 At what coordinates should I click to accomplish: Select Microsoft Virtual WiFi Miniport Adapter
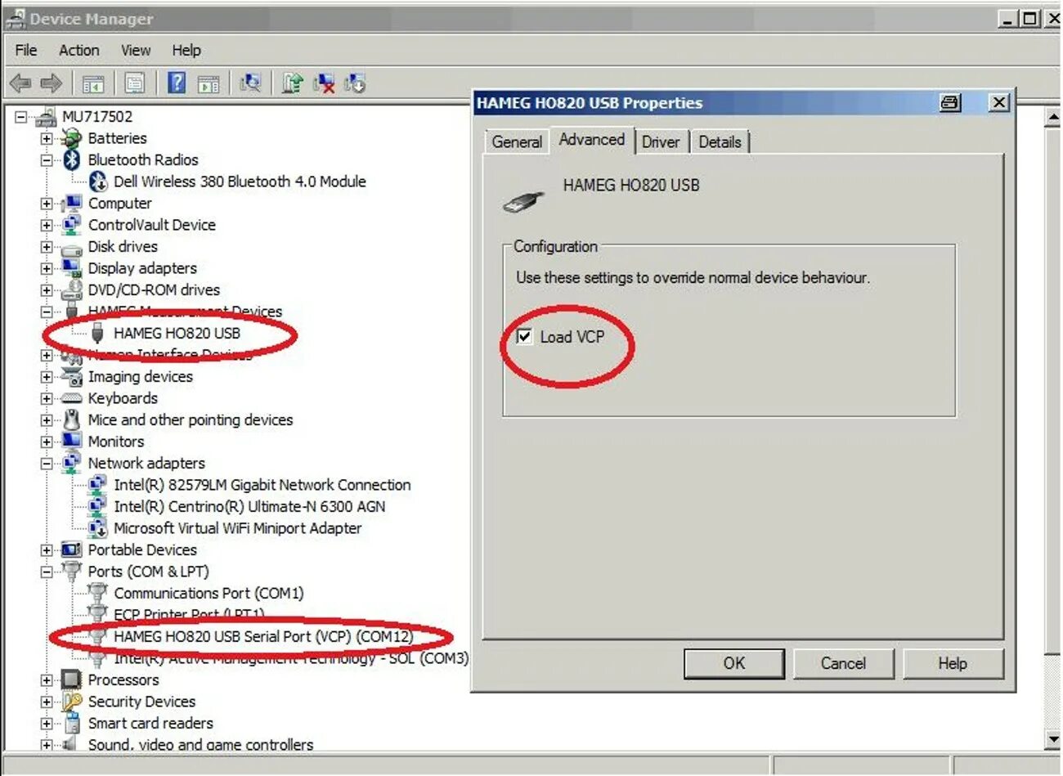(x=237, y=528)
